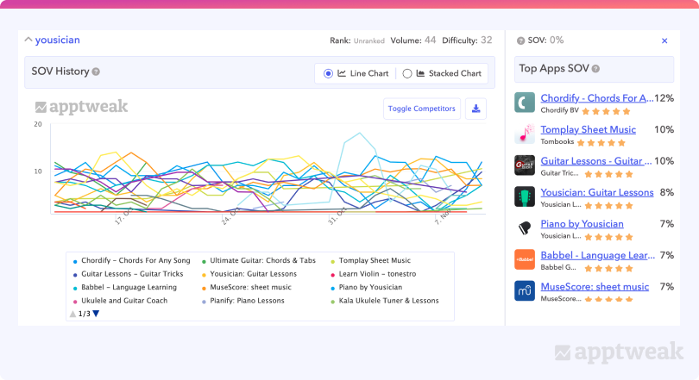This screenshot has height=380, width=699.
Task: Click the Toggle Competitors button
Action: pyautogui.click(x=422, y=109)
